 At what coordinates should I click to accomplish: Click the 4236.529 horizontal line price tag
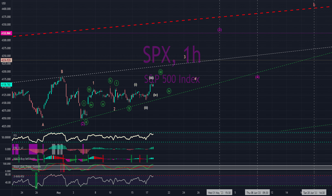tap(6, 60)
